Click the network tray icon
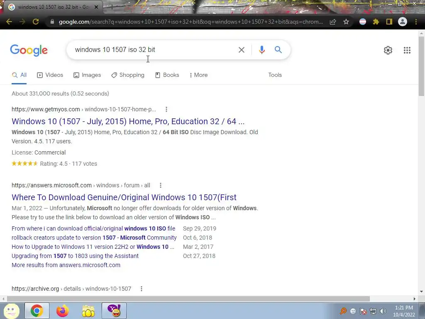 pyautogui.click(x=373, y=311)
